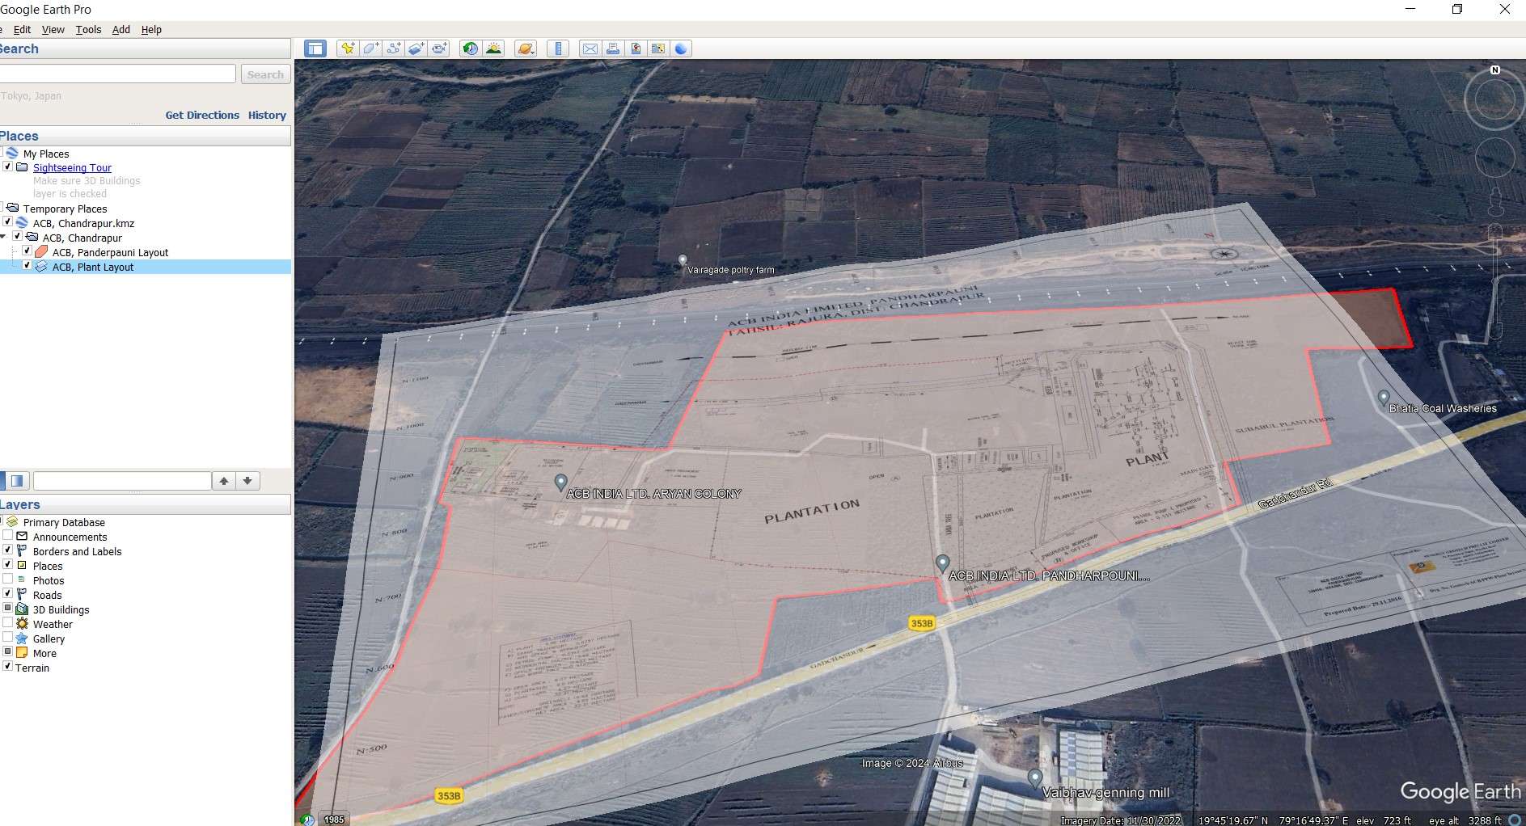1526x826 pixels.
Task: Open the Ruler measurement tool
Action: coord(558,48)
